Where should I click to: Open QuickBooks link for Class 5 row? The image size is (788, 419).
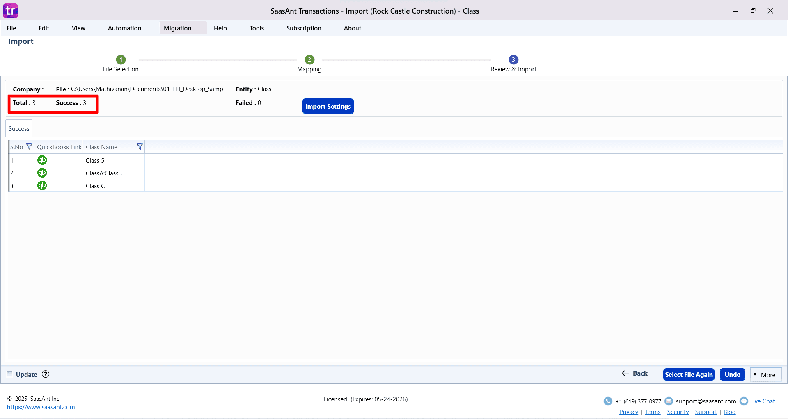(42, 160)
